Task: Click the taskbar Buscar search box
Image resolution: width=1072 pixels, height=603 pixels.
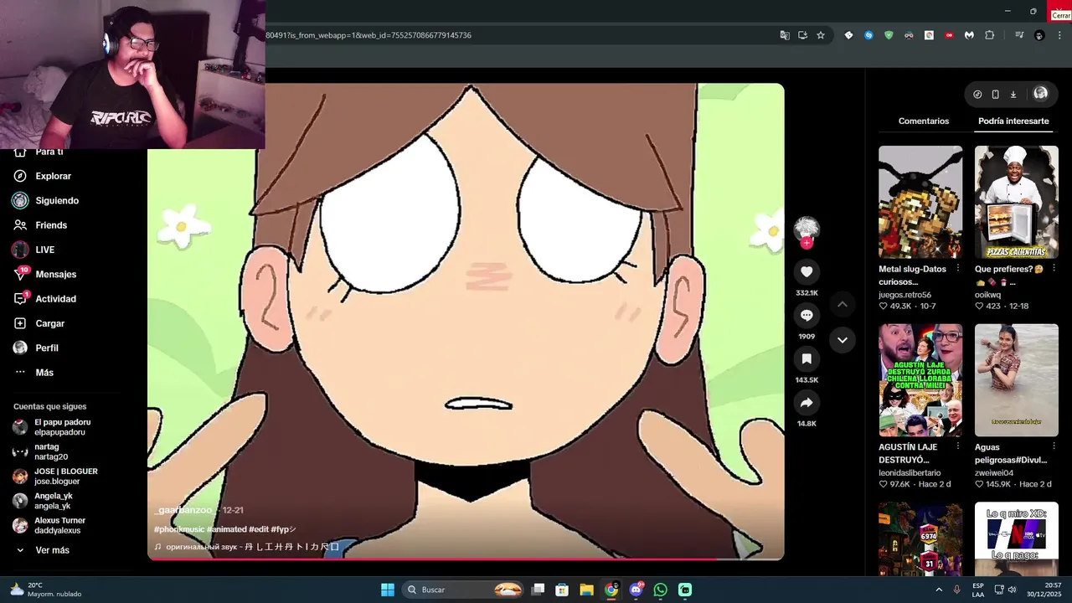Action: [462, 590]
